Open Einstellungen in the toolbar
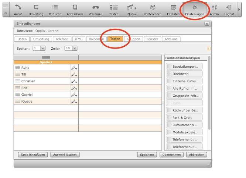The image size is (246, 178). tap(195, 10)
